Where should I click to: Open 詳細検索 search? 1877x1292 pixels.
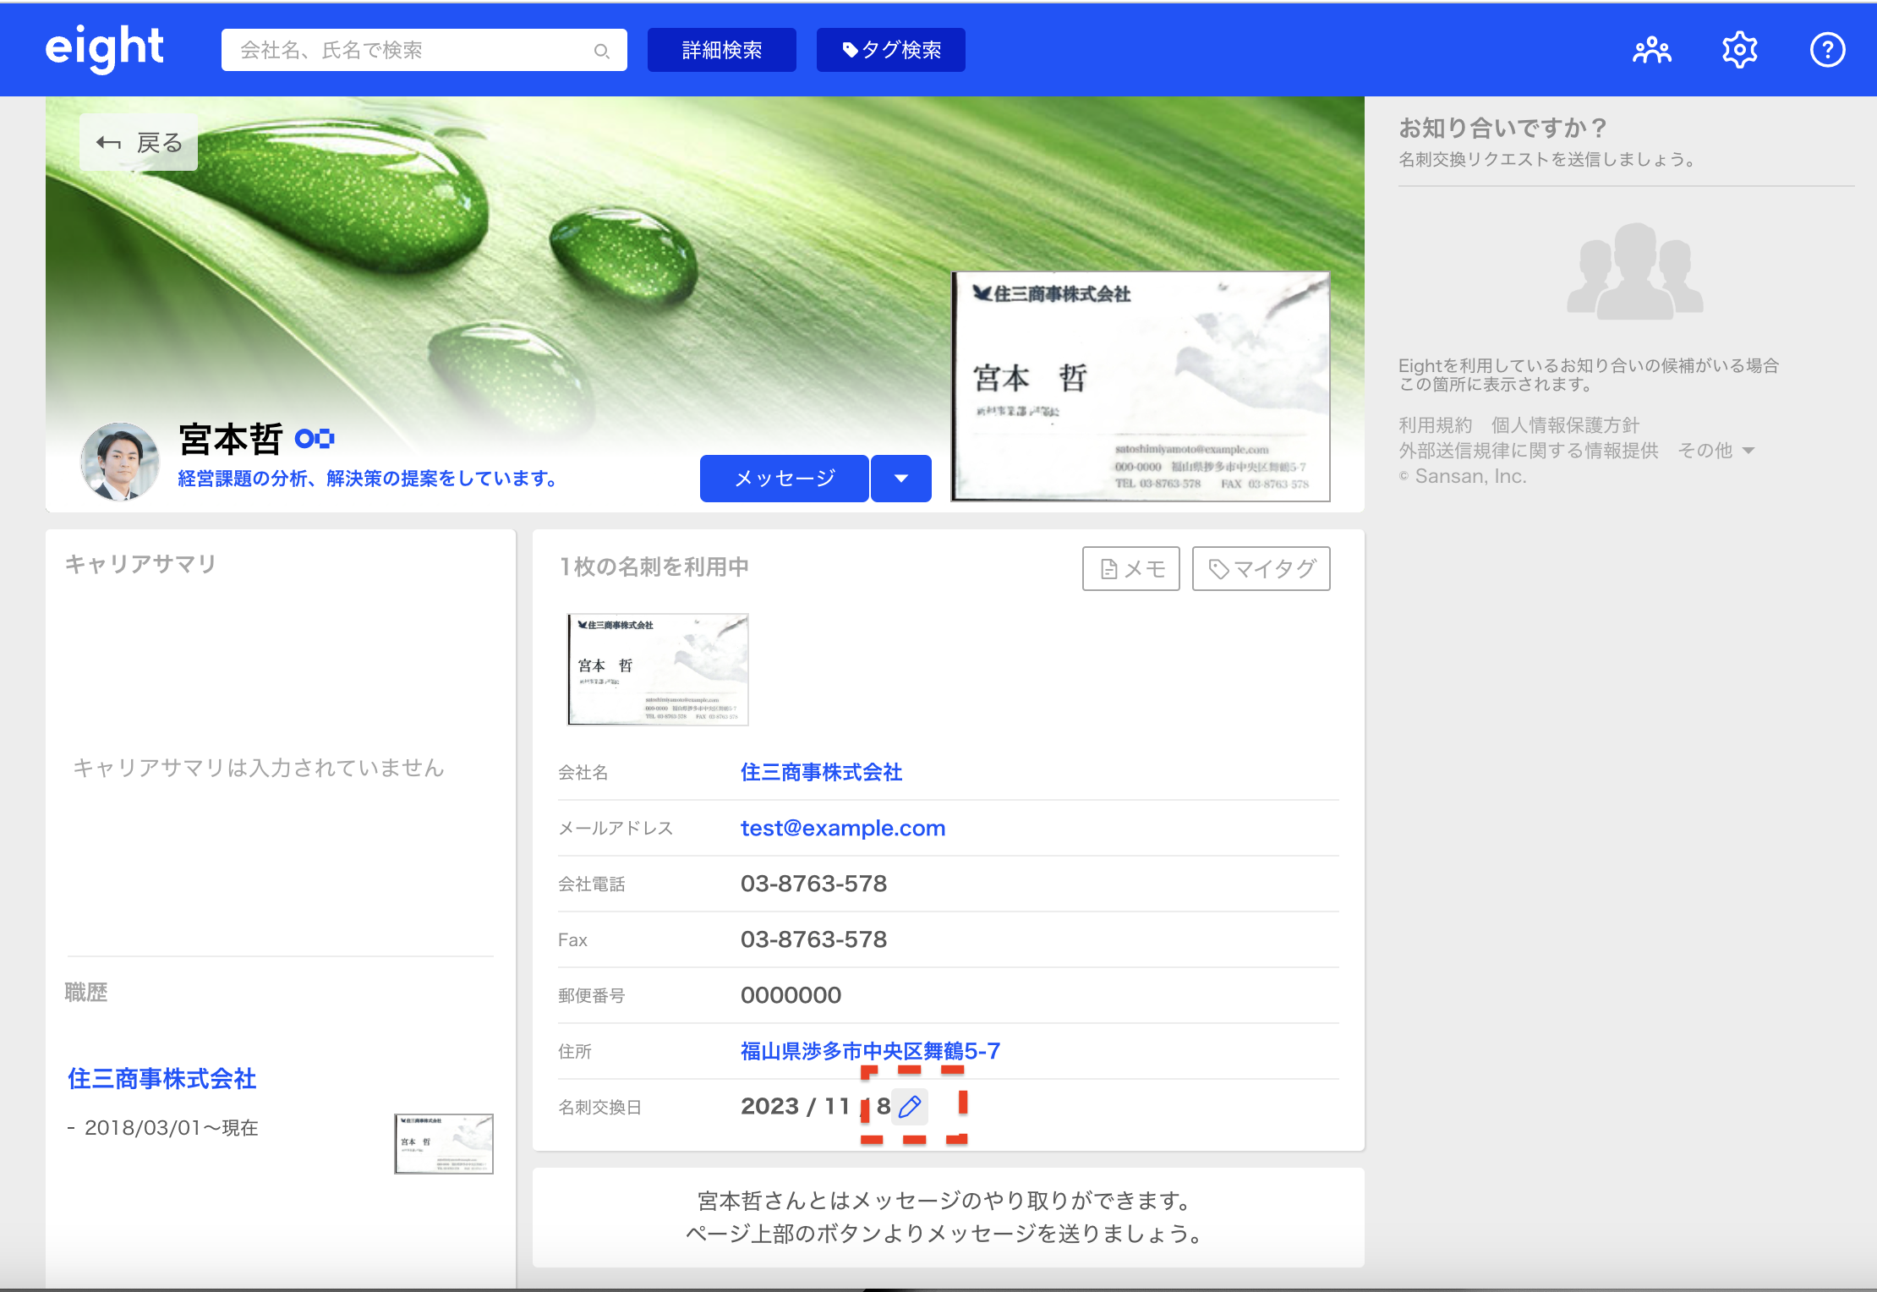pos(720,49)
